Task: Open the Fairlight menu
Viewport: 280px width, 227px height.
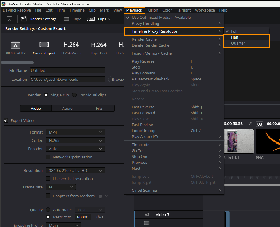Action: [x=183, y=10]
